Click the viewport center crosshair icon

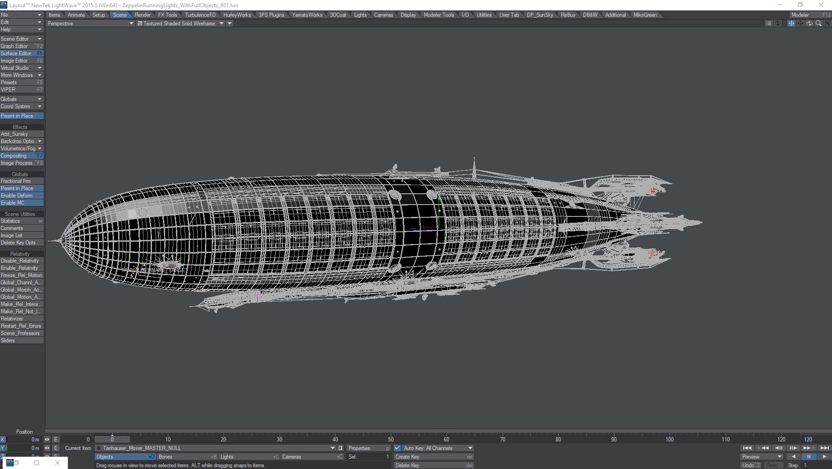coord(791,24)
